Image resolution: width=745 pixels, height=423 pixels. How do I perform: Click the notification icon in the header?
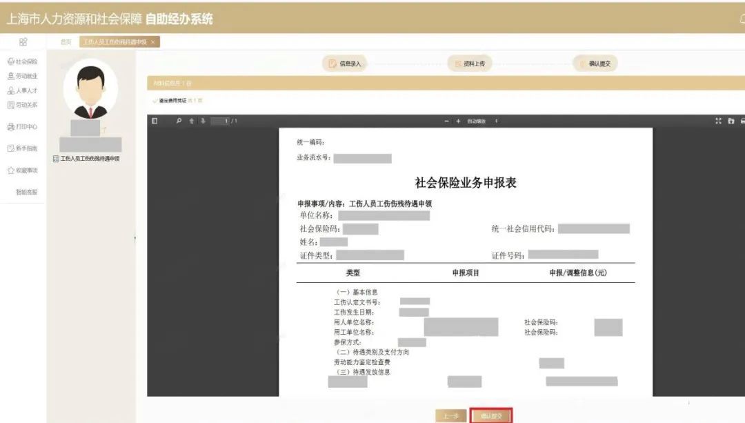pyautogui.click(x=742, y=19)
